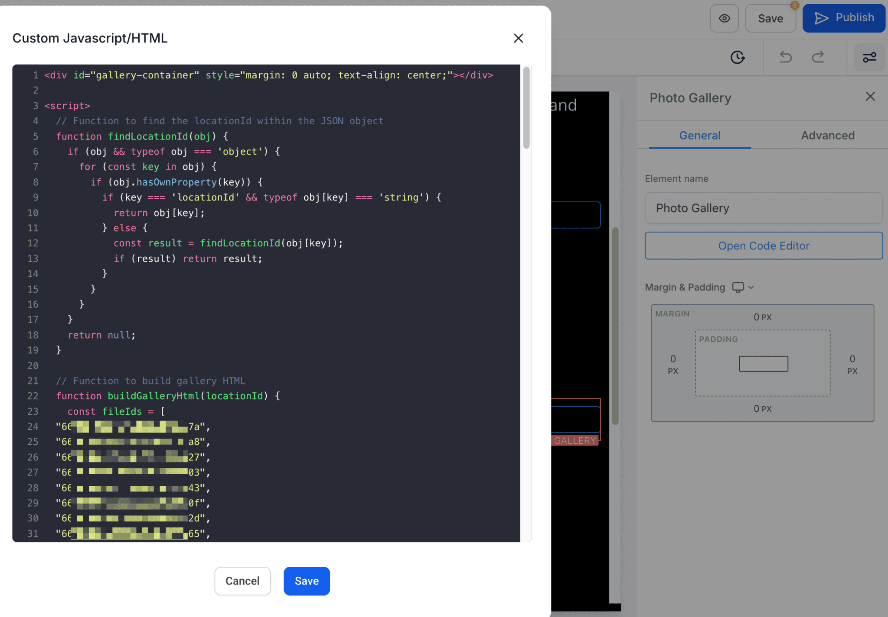Close the Photo Gallery side panel
The height and width of the screenshot is (617, 888).
click(870, 97)
